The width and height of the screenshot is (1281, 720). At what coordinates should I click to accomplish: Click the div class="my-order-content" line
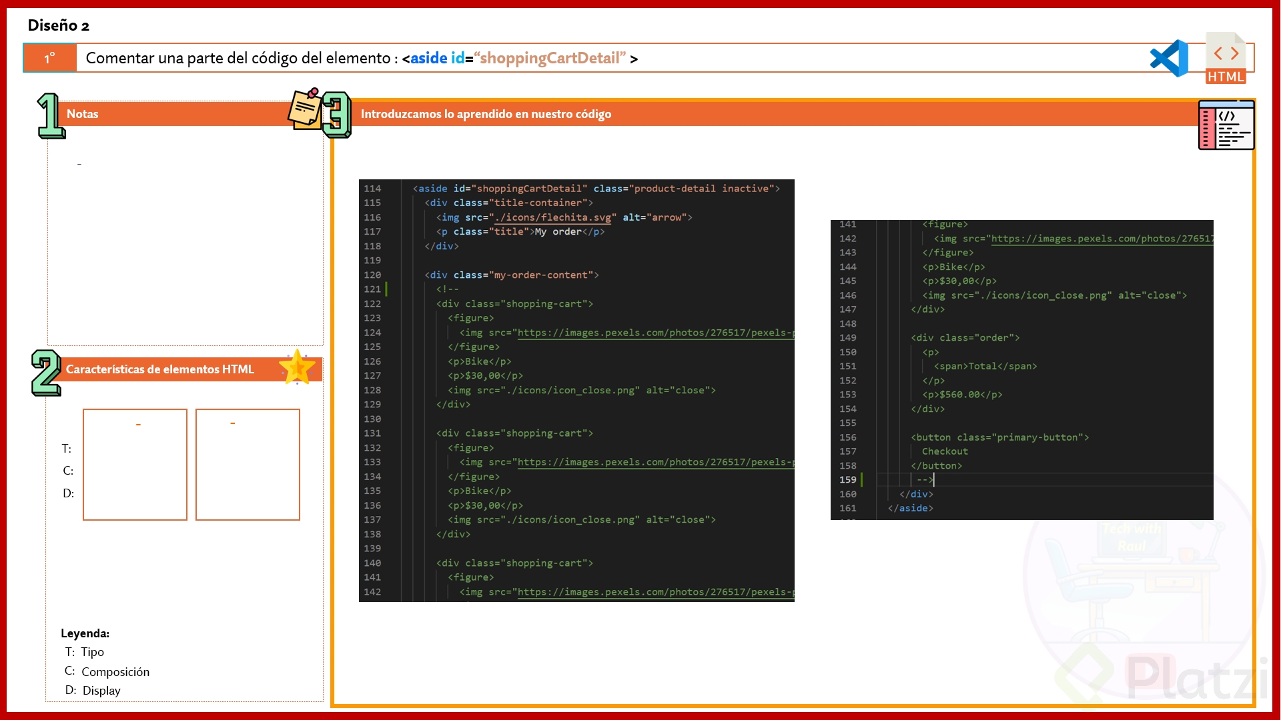click(512, 275)
